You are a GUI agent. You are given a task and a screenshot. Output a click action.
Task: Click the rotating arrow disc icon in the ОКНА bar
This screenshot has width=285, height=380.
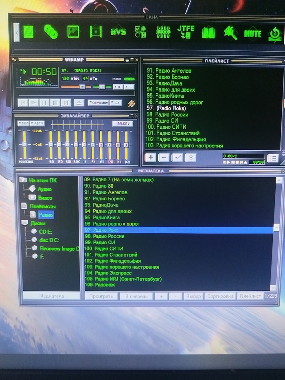pyautogui.click(x=275, y=34)
